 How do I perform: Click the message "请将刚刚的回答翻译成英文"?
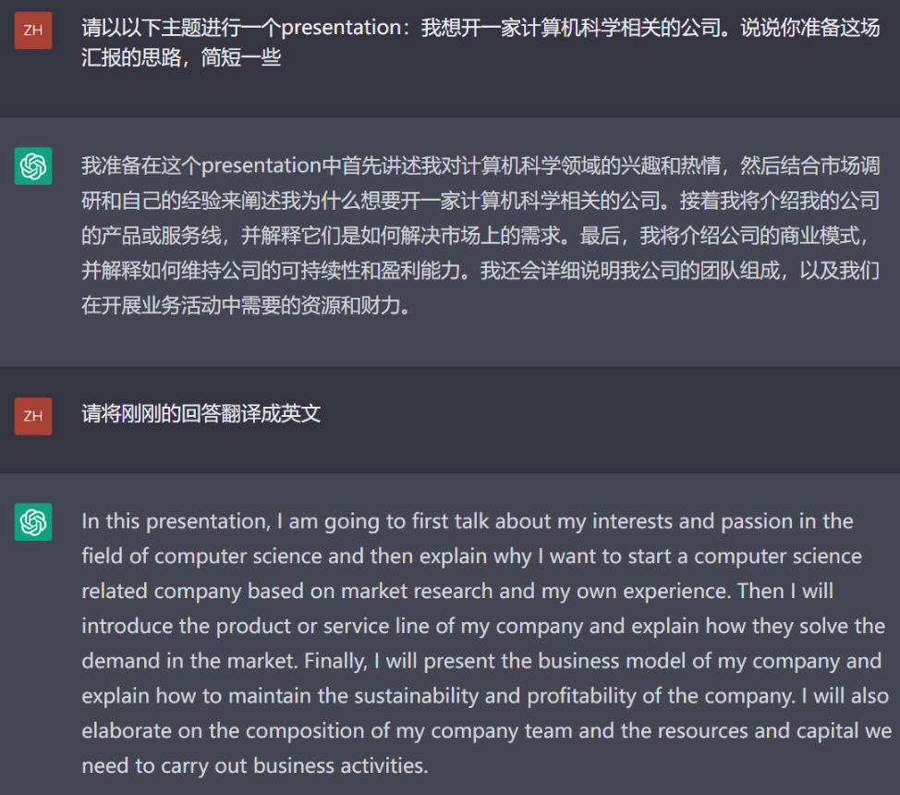pos(201,413)
